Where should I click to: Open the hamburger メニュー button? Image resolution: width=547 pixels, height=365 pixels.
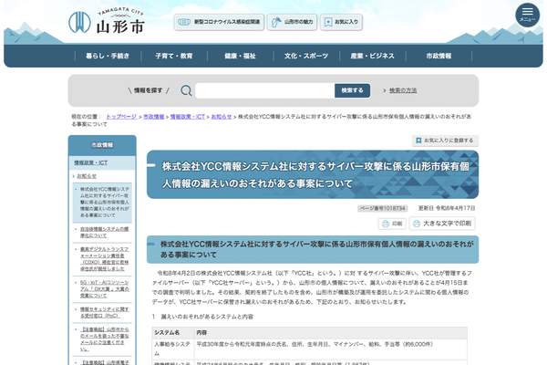coord(527,15)
